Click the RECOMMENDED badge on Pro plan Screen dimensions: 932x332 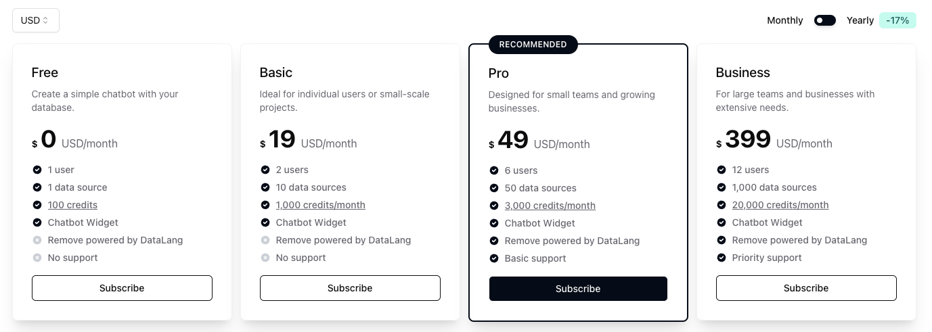[533, 45]
